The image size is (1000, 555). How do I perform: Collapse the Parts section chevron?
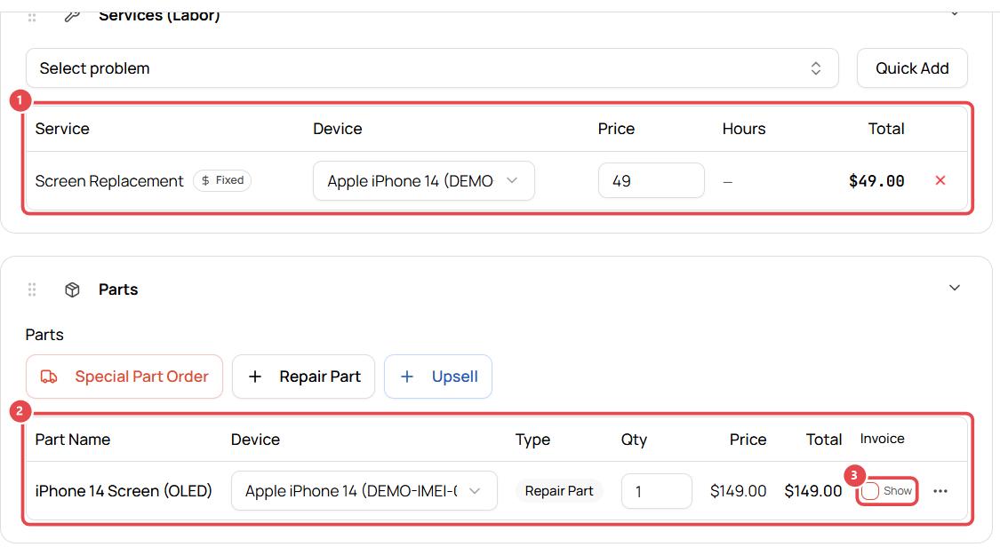[954, 288]
